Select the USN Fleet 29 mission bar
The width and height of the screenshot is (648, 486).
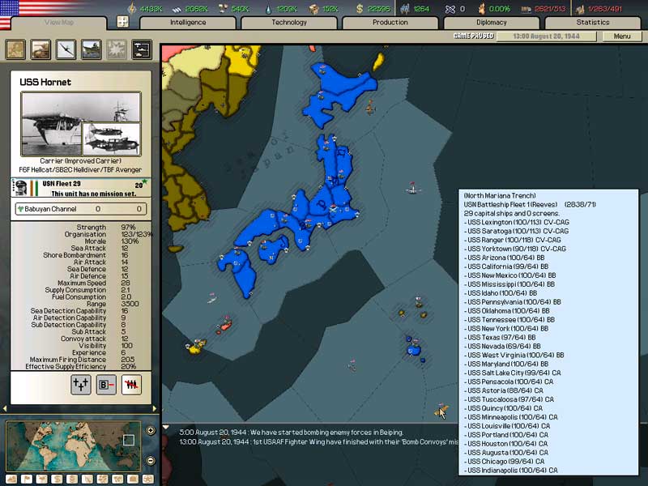(81, 188)
